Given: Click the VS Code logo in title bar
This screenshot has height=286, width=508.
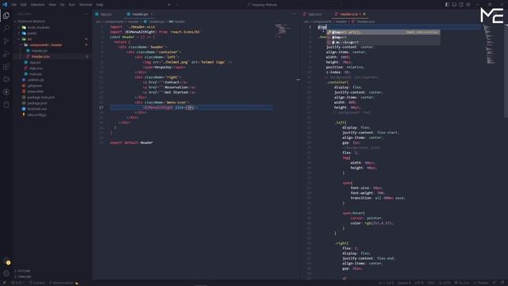Looking at the screenshot, I should point(5,5).
